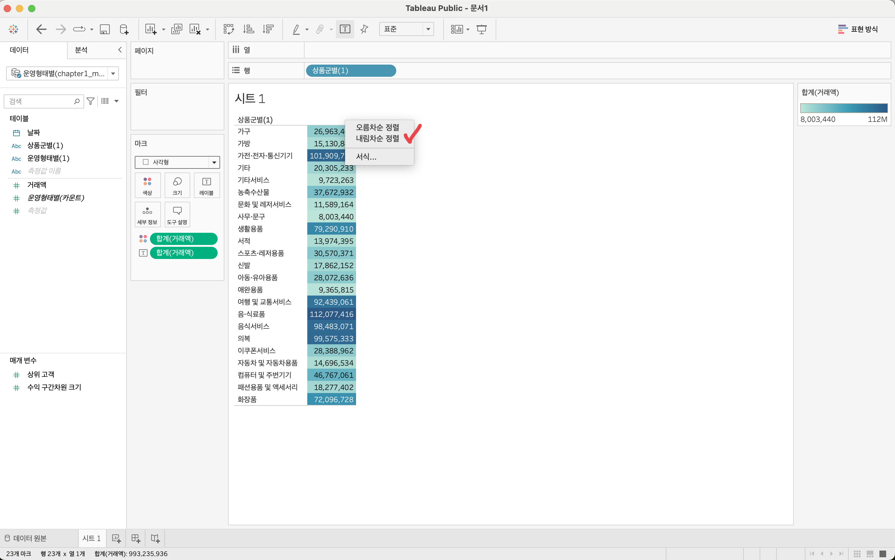Viewport: 895px width, 560px height.
Task: Click the new data source icon
Action: coord(124,29)
